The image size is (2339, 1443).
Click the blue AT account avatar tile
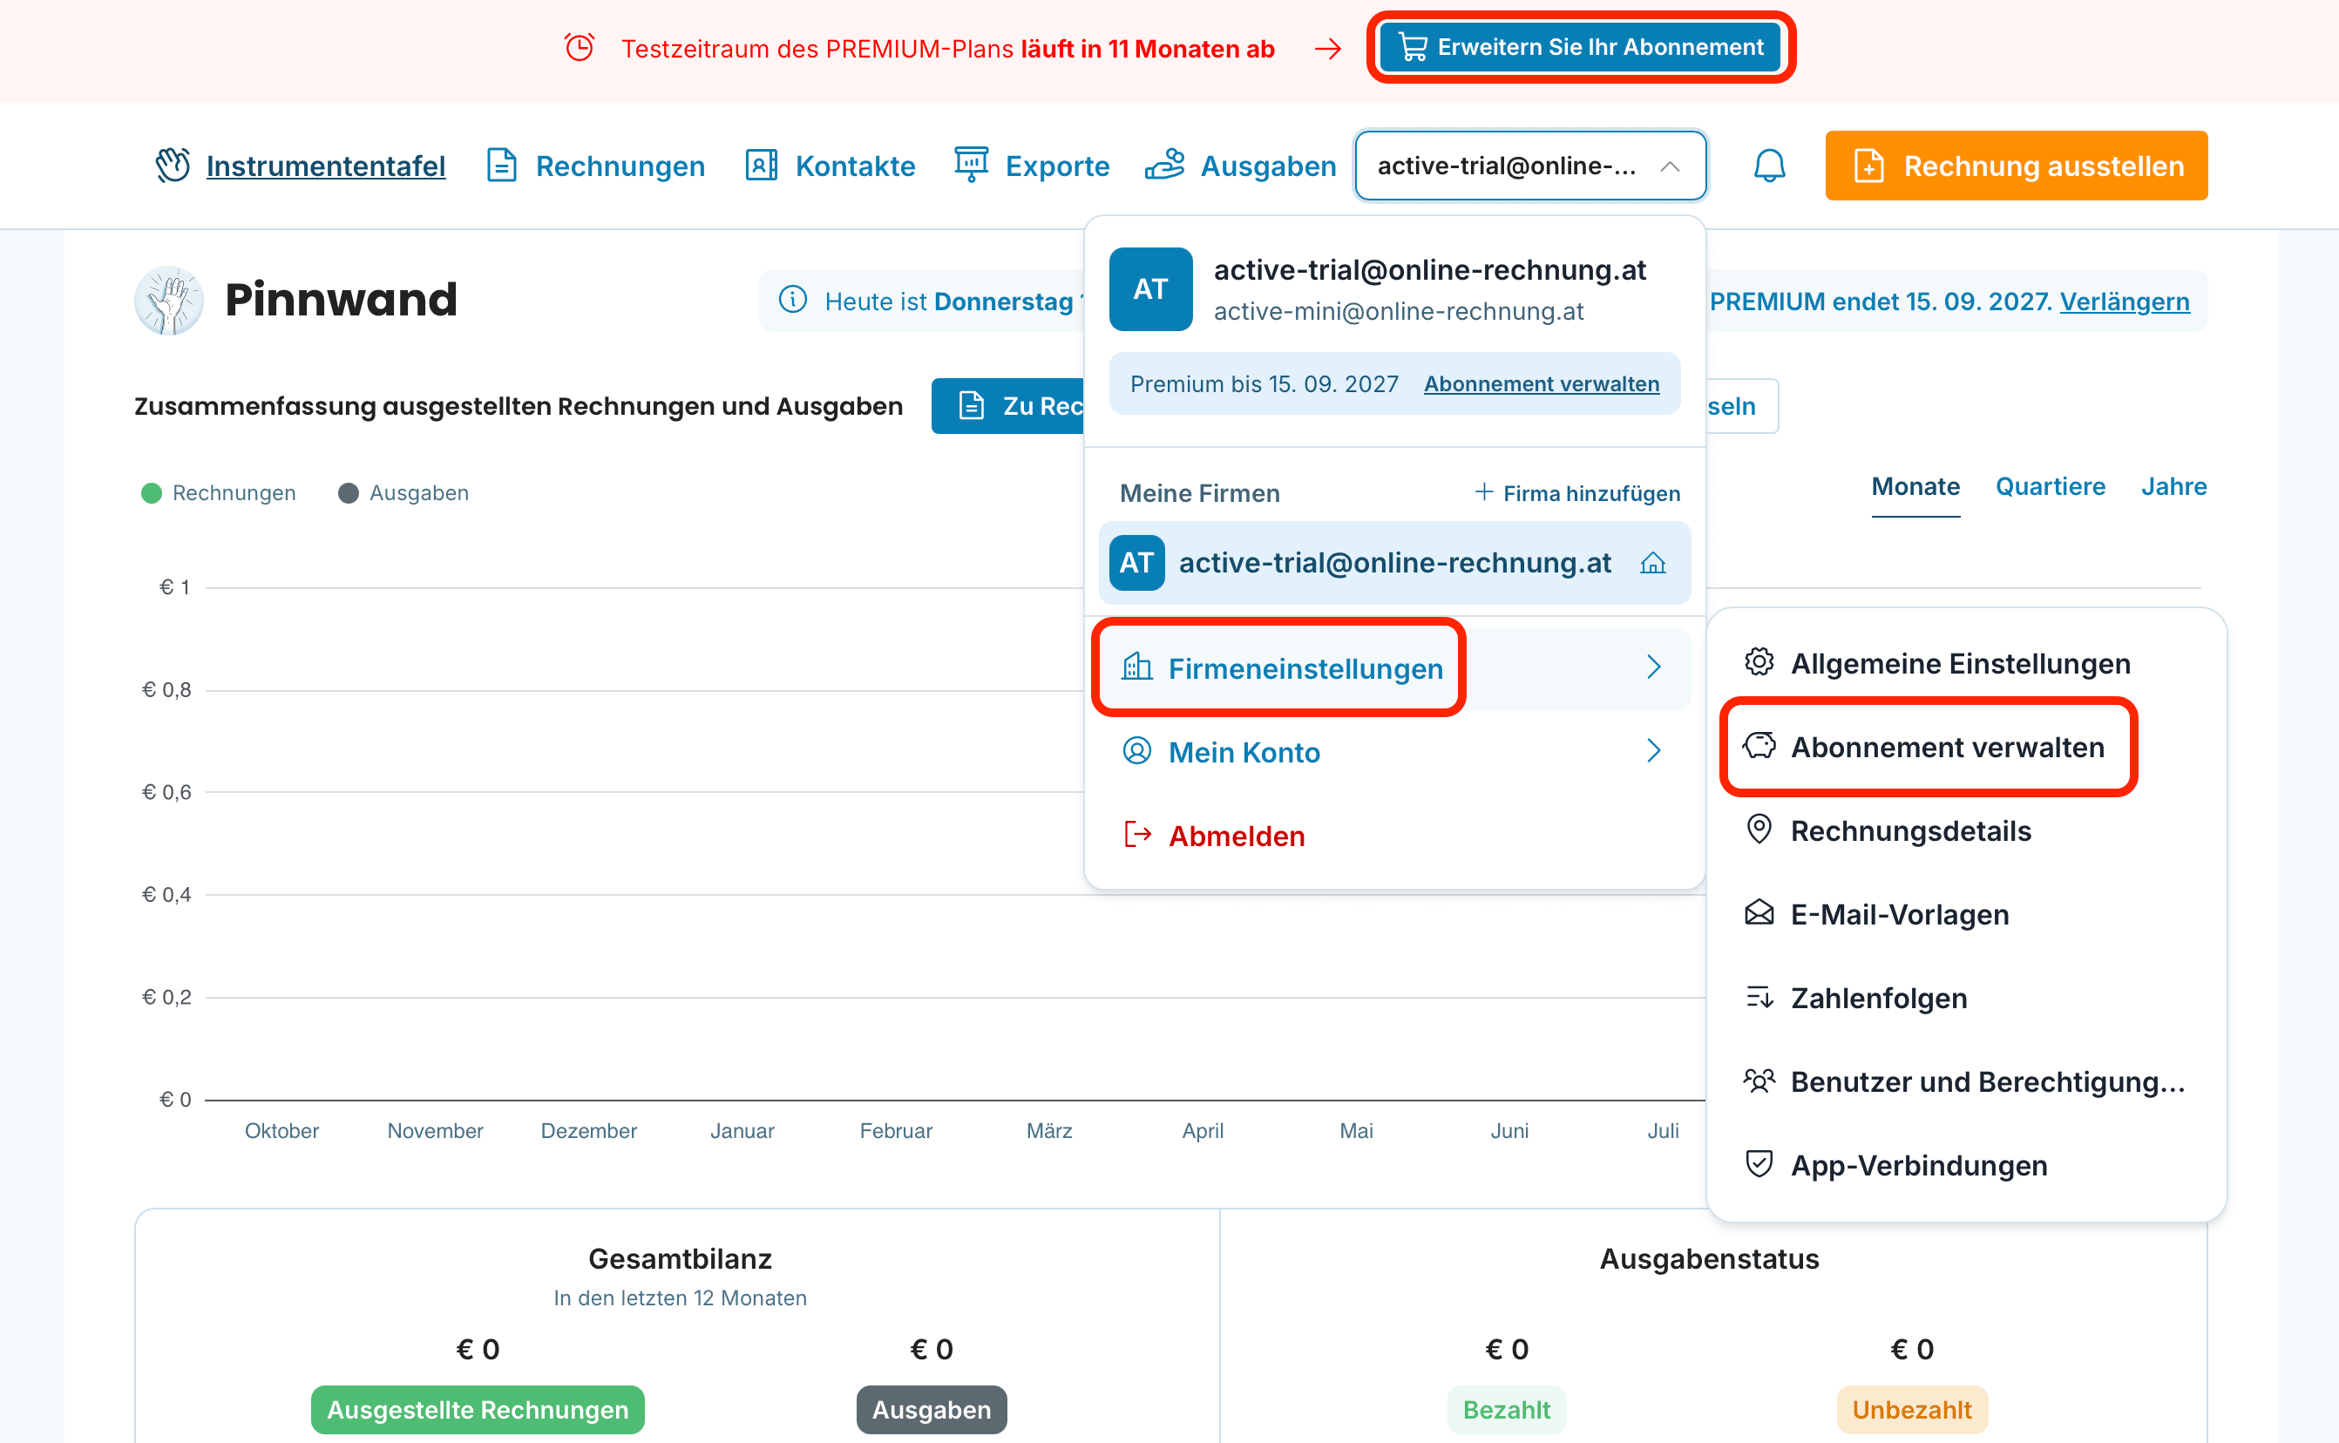click(1150, 289)
